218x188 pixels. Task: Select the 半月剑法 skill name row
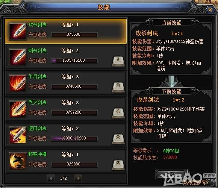point(66,83)
